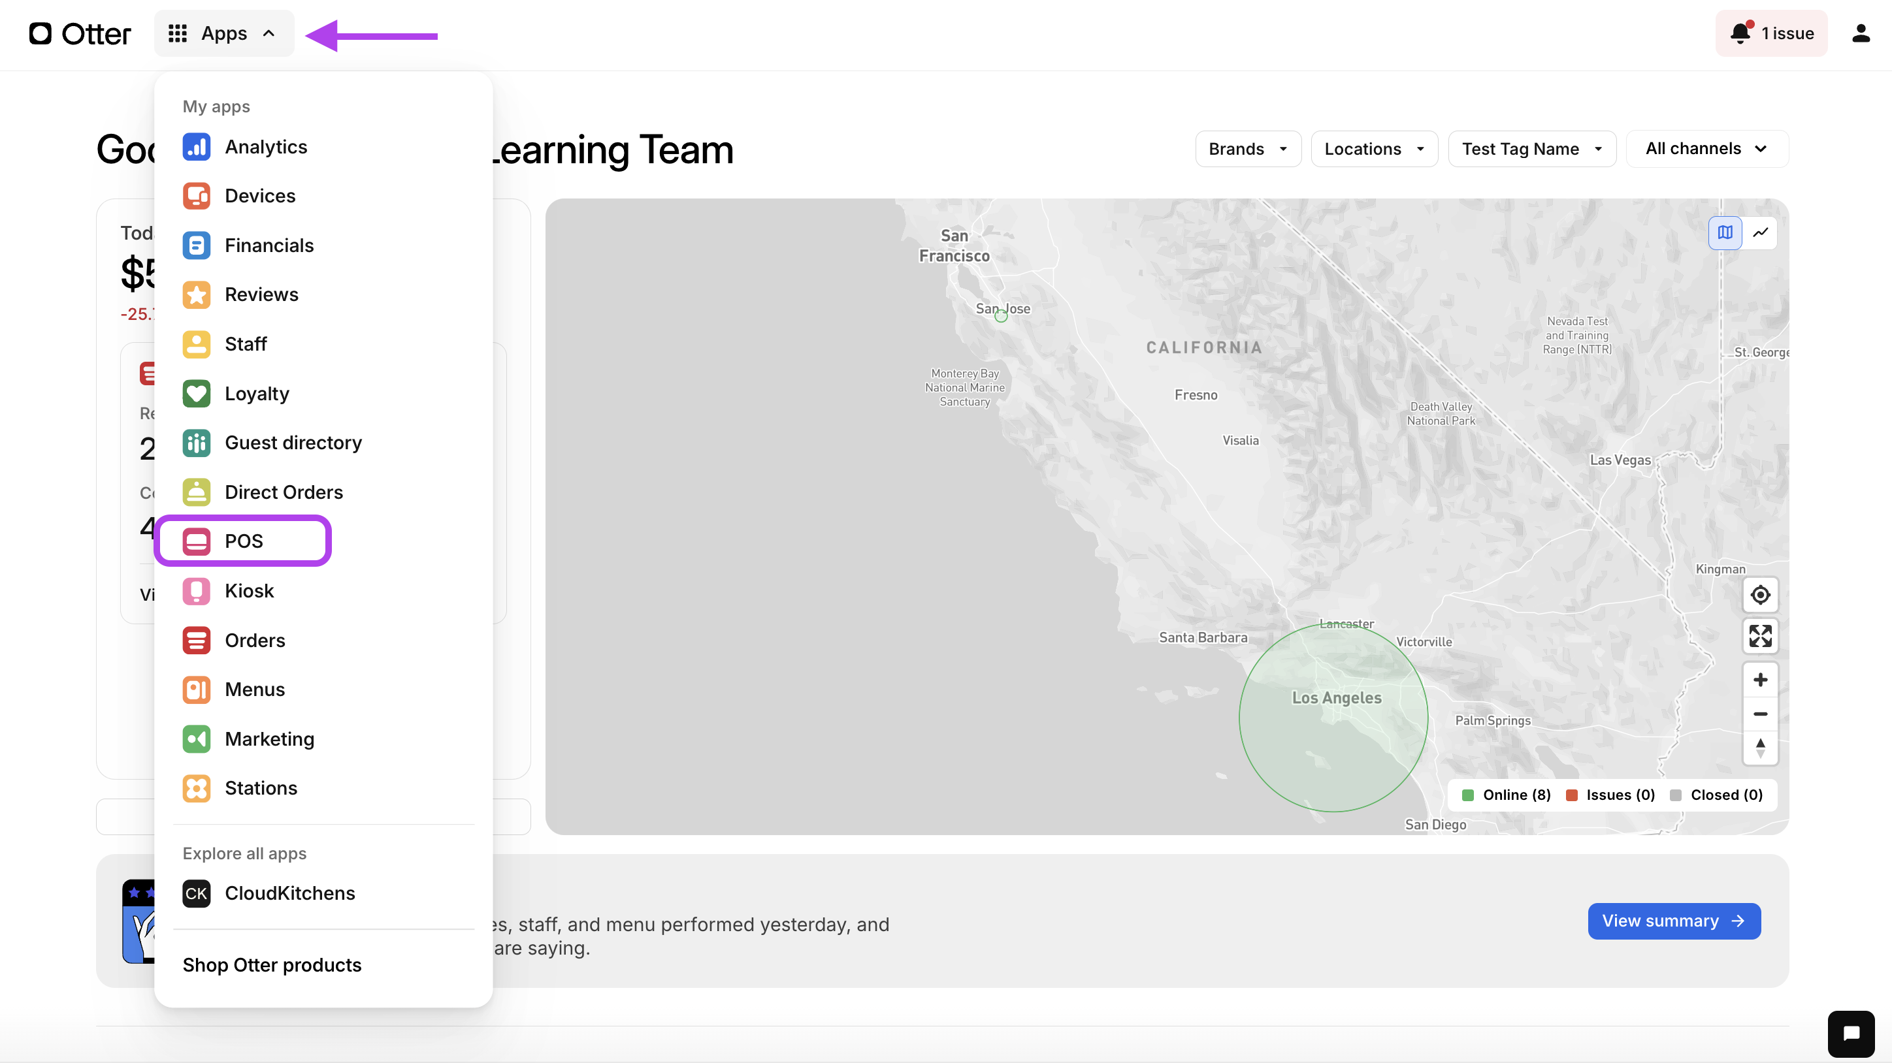This screenshot has height=1063, width=1892.
Task: Select Orders from the apps list
Action: 323,640
